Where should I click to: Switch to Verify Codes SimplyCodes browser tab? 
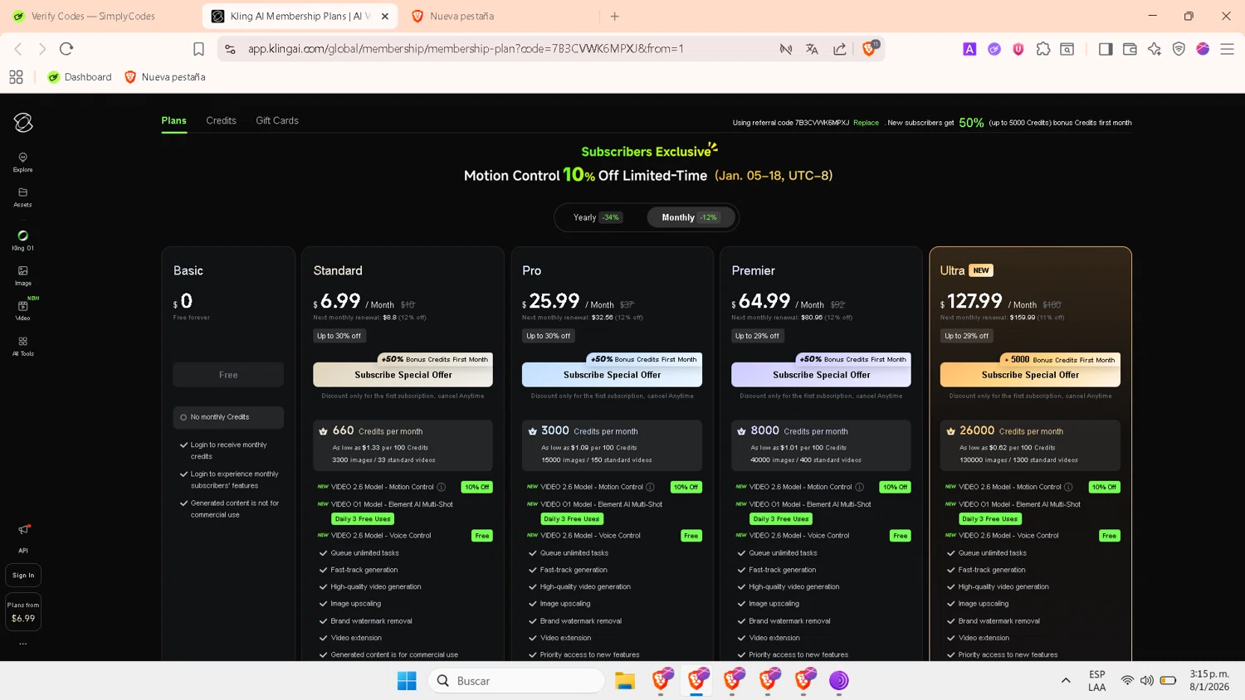click(93, 16)
